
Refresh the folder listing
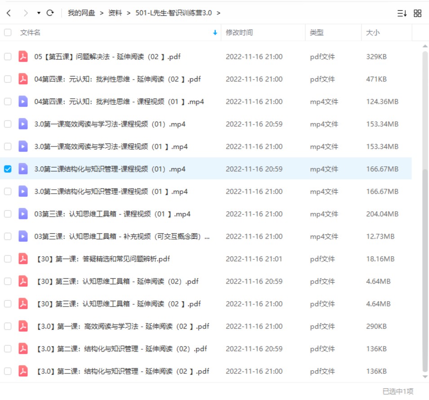pos(50,13)
